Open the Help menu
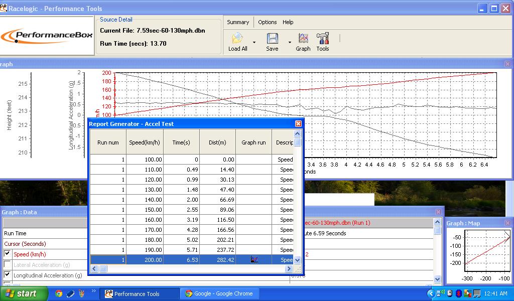 pyautogui.click(x=288, y=22)
